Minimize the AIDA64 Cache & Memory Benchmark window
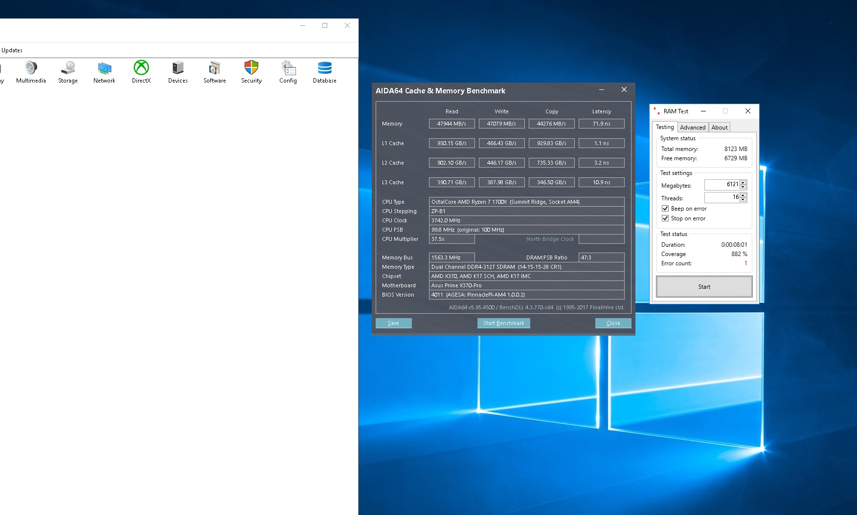Image resolution: width=857 pixels, height=515 pixels. (x=602, y=90)
